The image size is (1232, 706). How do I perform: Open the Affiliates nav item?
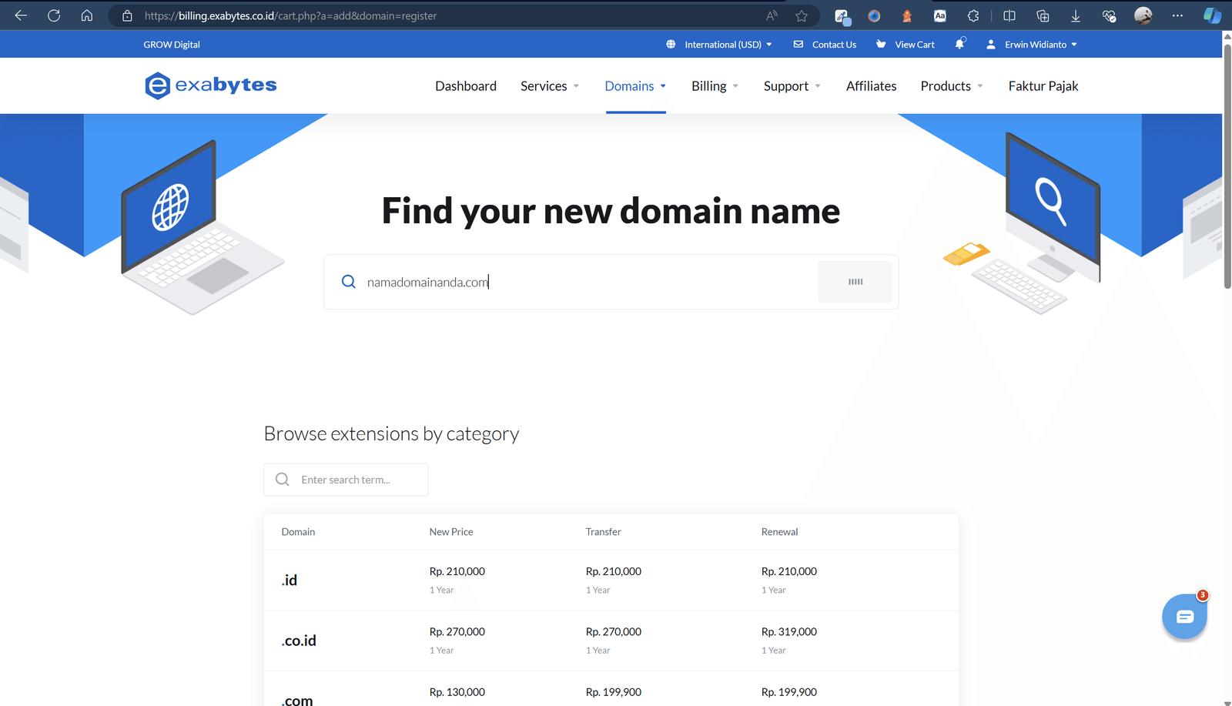(871, 86)
